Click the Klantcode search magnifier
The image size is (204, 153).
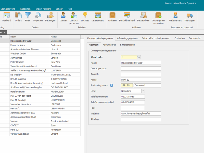point(139,57)
